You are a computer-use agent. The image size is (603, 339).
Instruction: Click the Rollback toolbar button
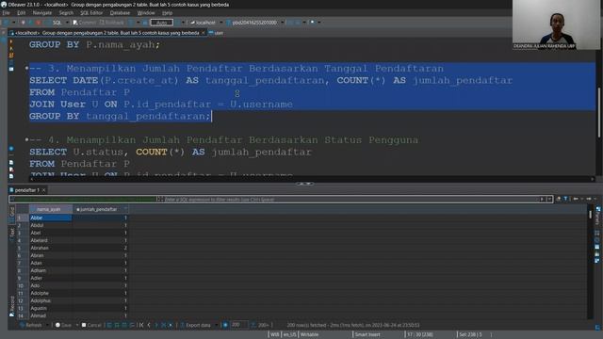pos(112,23)
